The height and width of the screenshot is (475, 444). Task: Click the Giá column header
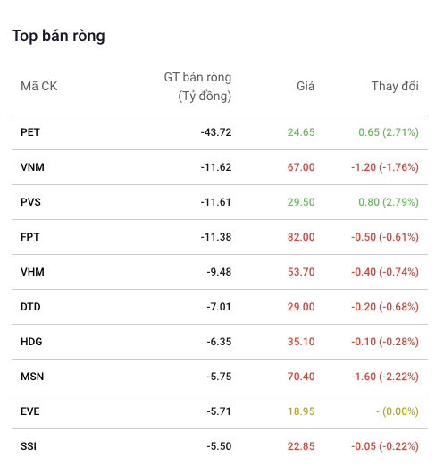(306, 87)
